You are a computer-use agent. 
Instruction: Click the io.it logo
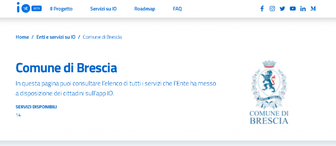point(23,8)
